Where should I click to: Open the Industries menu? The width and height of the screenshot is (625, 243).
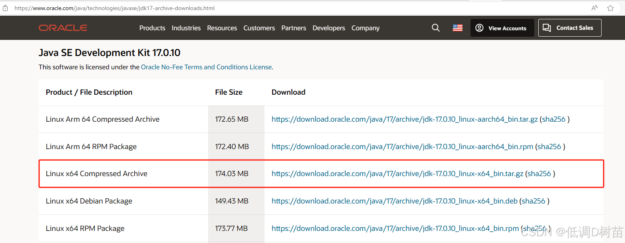click(x=186, y=28)
